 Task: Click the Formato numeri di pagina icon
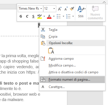coord(43,80)
